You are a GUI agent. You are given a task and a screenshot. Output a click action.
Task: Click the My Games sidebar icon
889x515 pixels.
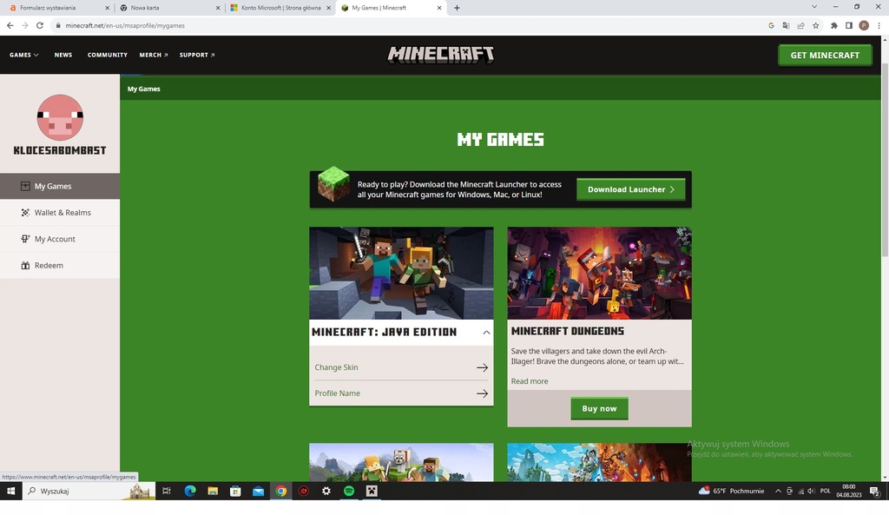coord(25,186)
